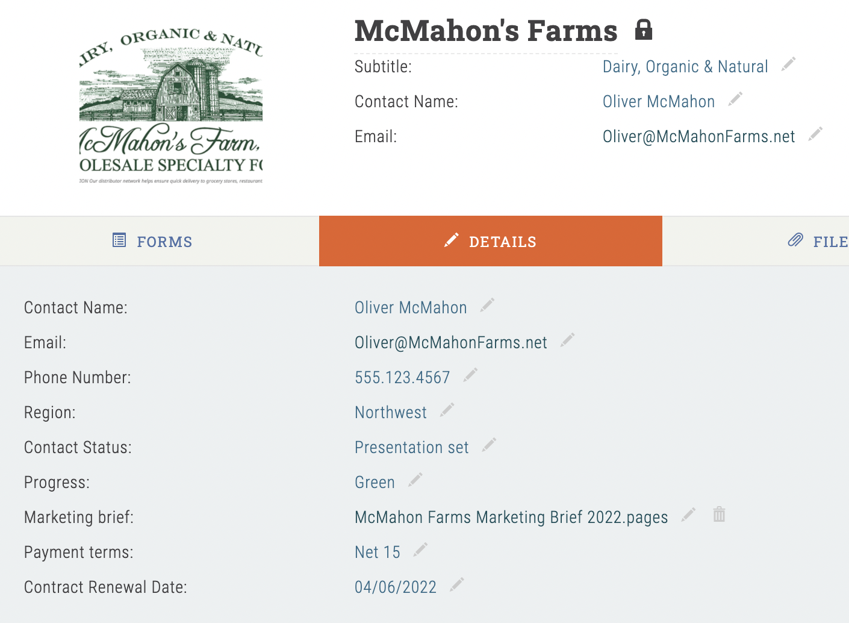Click the pencil beside Marketing Brief filename

tap(688, 515)
